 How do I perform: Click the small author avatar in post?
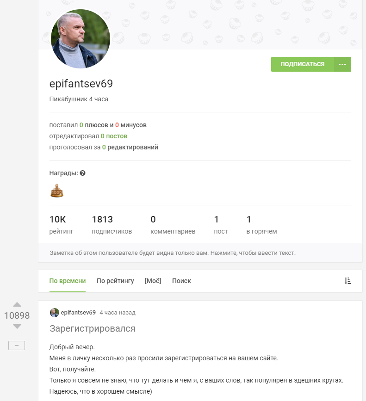point(55,313)
